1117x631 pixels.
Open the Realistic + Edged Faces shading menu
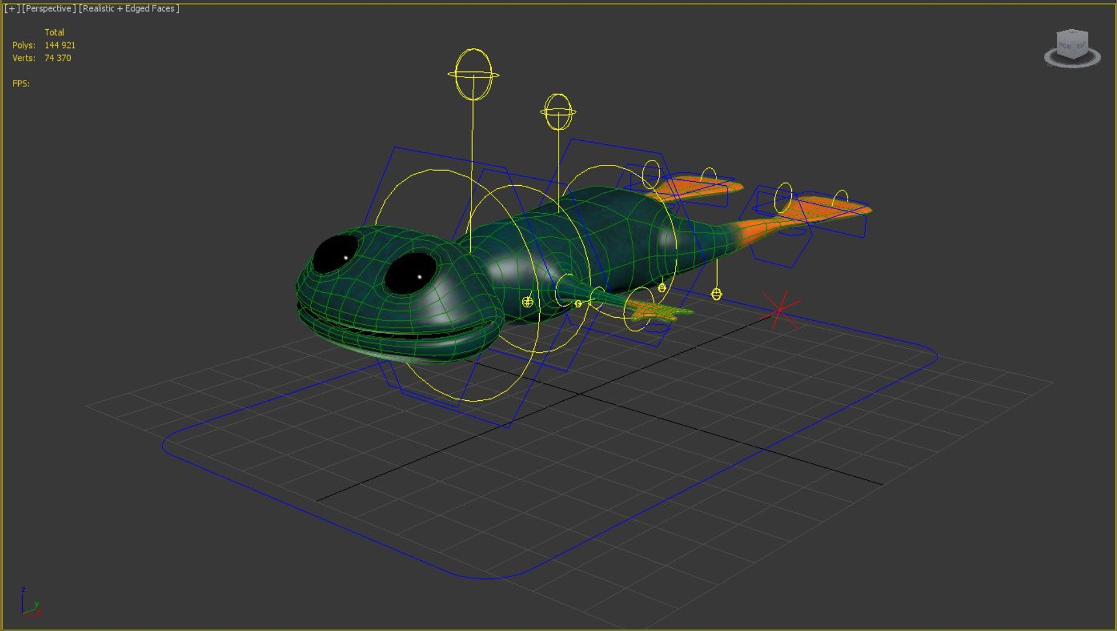pos(129,8)
